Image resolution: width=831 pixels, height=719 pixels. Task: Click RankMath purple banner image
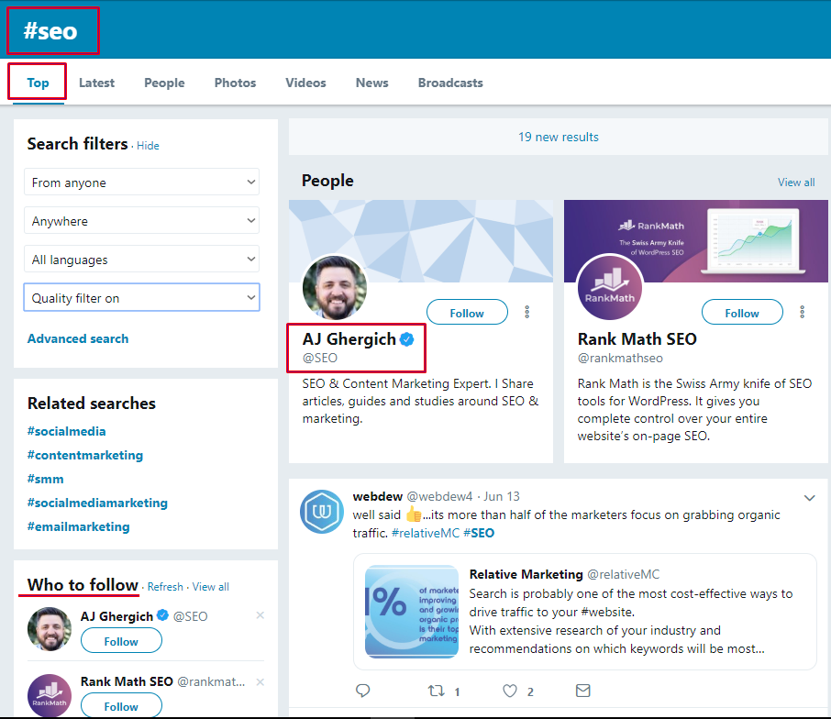click(696, 241)
